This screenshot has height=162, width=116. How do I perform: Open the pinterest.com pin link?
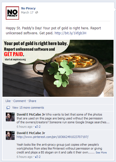point(53,137)
